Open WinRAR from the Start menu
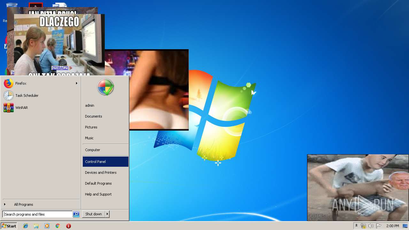The width and height of the screenshot is (409, 230). [41, 108]
